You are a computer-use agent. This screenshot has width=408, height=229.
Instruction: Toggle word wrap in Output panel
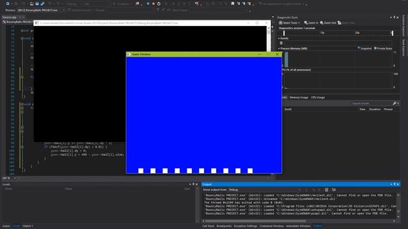(x=333, y=190)
